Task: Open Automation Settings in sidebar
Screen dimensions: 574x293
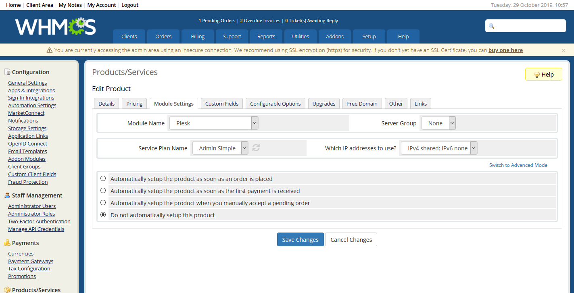Action: click(x=32, y=105)
